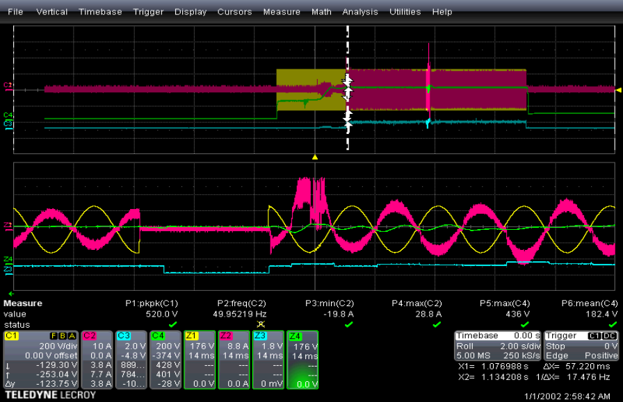Click the yellow trigger position marker below top grid

coord(315,157)
